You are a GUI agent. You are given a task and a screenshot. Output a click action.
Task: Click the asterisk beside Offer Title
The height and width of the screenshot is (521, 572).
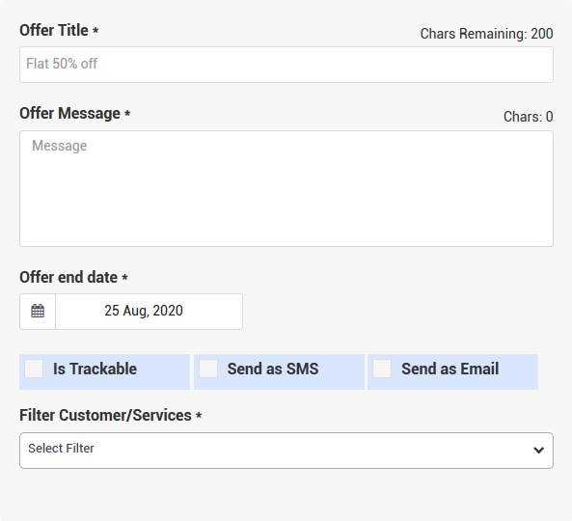tap(95, 30)
